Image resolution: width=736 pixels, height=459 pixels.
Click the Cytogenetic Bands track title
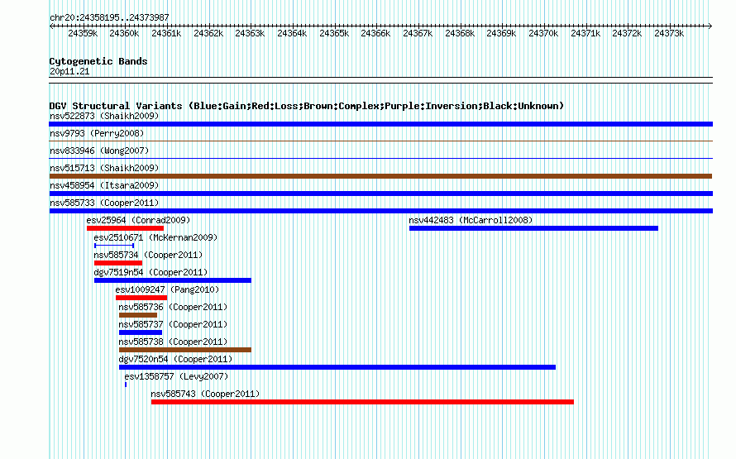pyautogui.click(x=98, y=61)
